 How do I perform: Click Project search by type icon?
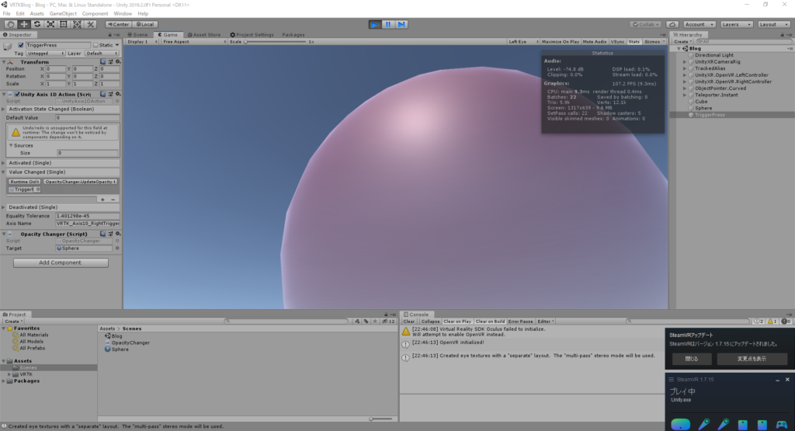(357, 321)
